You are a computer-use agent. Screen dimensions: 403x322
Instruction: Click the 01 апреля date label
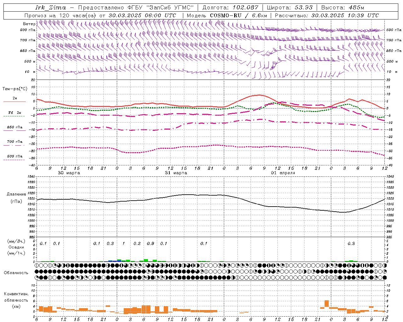coord(283,173)
